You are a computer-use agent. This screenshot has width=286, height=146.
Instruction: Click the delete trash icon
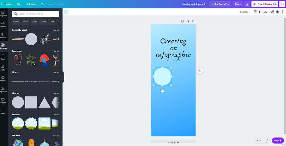click(283, 12)
